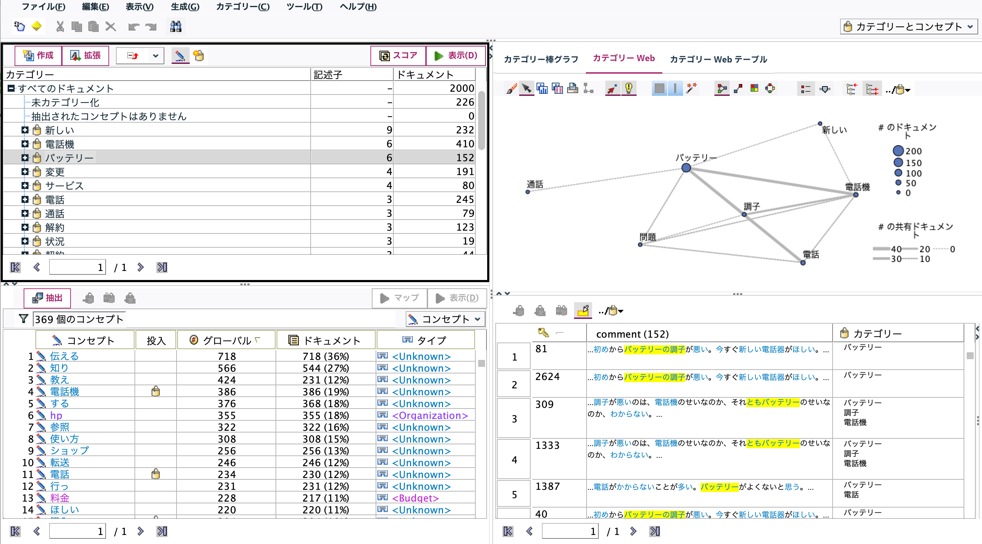Toggle the vertical bar link display mode

[675, 88]
